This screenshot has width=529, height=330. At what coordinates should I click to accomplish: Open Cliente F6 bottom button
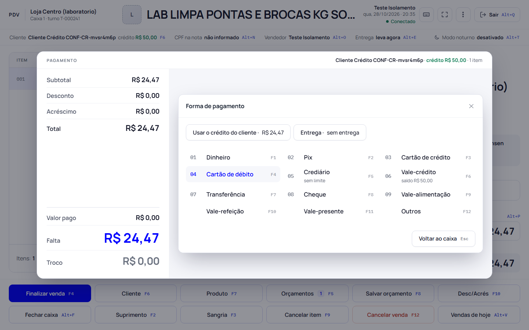136,293
